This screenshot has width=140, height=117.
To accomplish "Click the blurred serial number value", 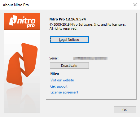I will coord(90,58).
